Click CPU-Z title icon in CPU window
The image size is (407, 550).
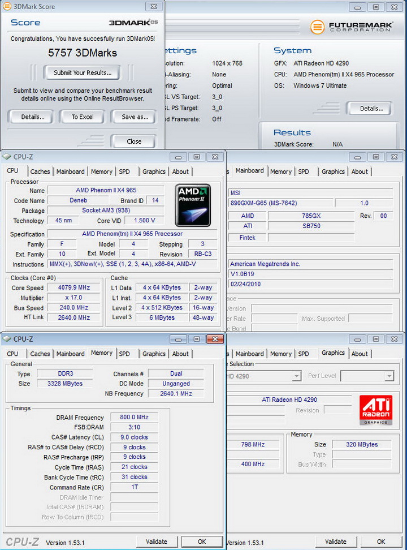coord(7,157)
